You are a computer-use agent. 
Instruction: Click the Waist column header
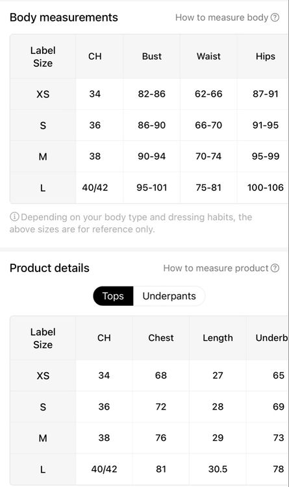pyautogui.click(x=208, y=56)
